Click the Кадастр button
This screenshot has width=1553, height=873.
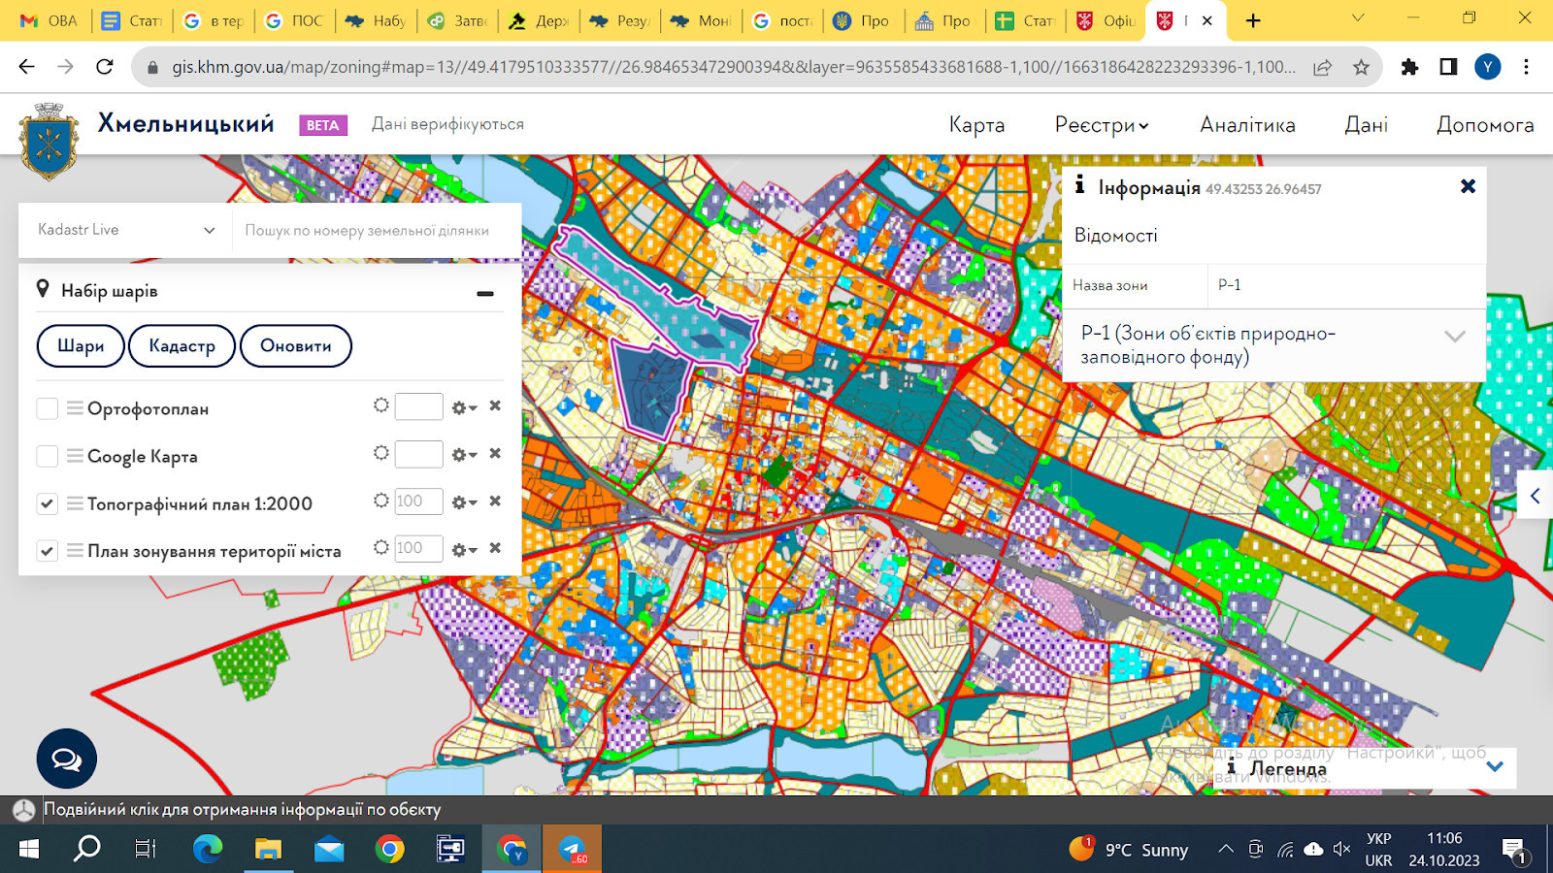[x=182, y=346]
